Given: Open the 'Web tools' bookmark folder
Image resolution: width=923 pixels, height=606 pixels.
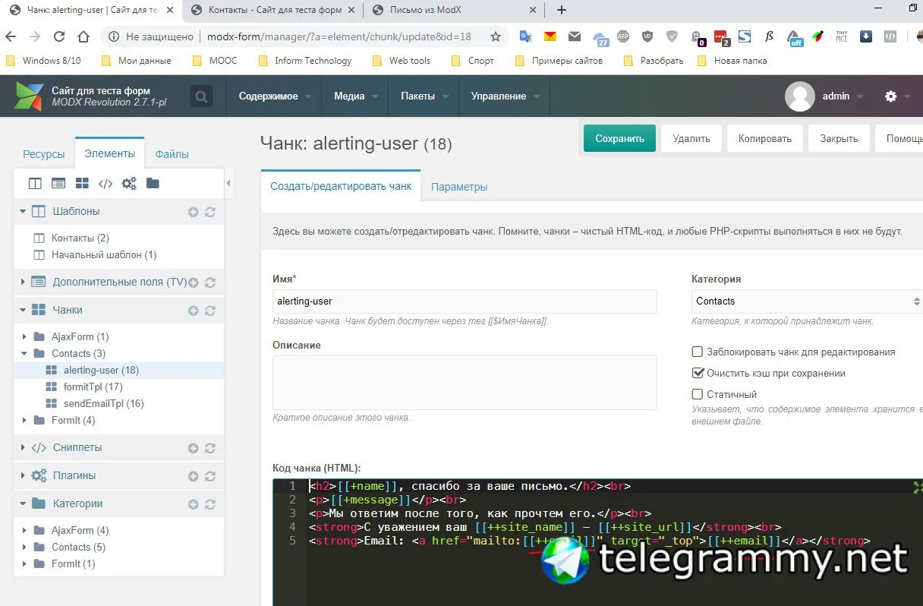Looking at the screenshot, I should (x=402, y=61).
